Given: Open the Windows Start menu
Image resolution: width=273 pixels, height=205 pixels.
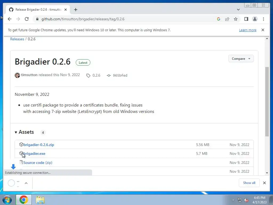Looking at the screenshot, I should (7, 200).
